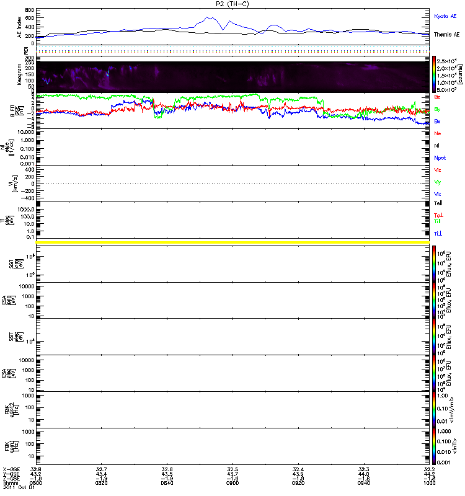Screen dimensions: 465x496
Task: Click the bottom FBK nT color bar
Action: (435, 445)
